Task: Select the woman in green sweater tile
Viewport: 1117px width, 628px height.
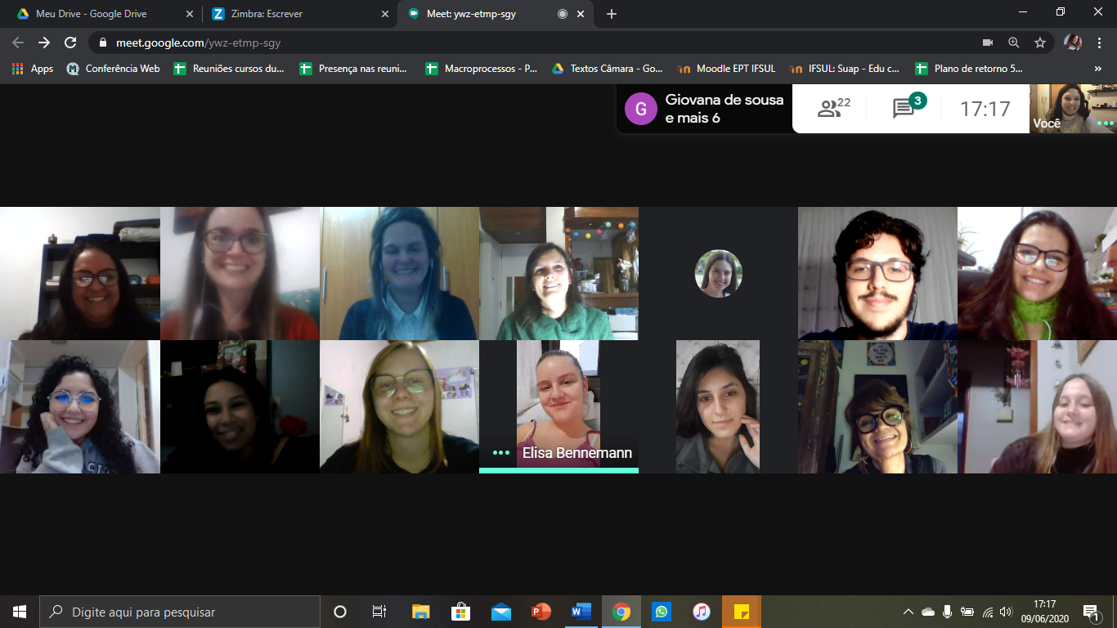Action: coord(558,273)
